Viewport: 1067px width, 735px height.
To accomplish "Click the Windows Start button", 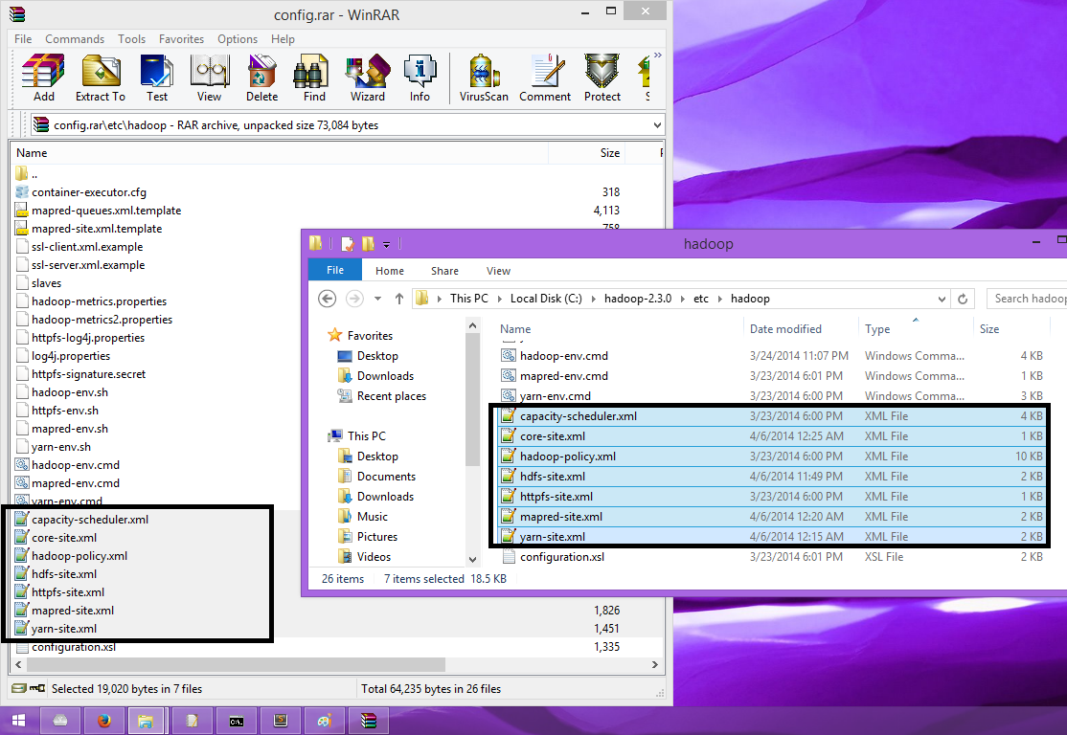I will [18, 721].
